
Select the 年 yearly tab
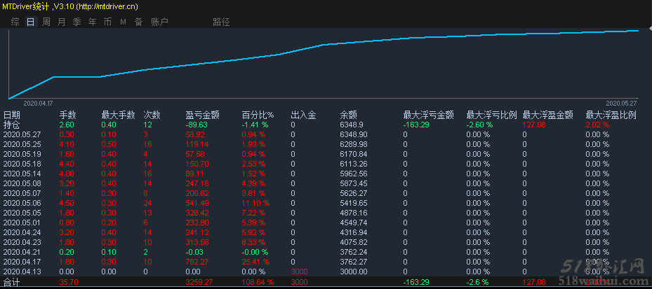click(x=92, y=22)
